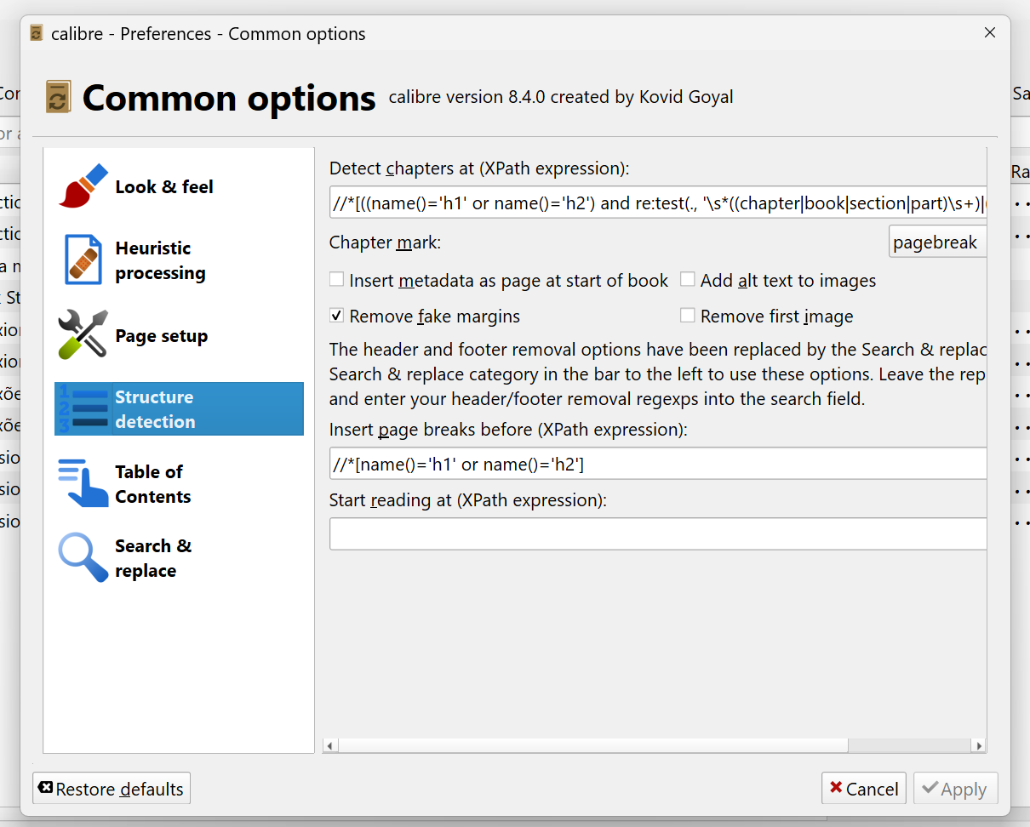Viewport: 1030px width, 827px height.
Task: Click the small calibre icon in the title bar
Action: point(37,34)
